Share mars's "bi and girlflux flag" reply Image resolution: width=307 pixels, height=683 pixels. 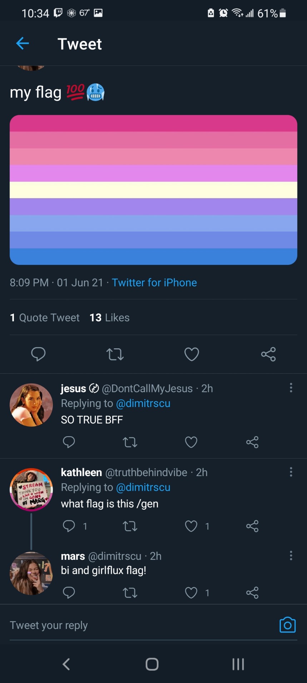coord(252,592)
